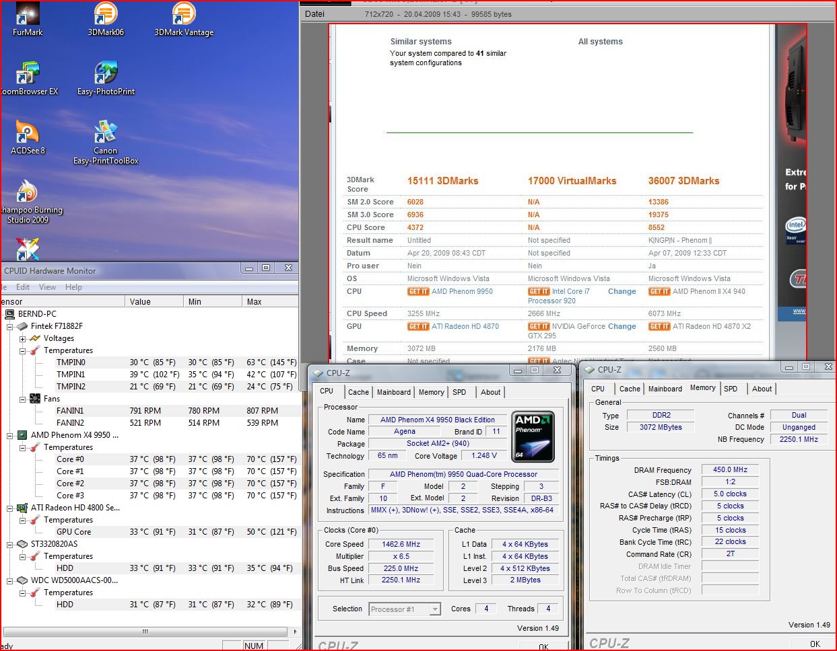This screenshot has width=837, height=651.
Task: Select the ST3320820AS hard drive icon
Action: point(22,544)
